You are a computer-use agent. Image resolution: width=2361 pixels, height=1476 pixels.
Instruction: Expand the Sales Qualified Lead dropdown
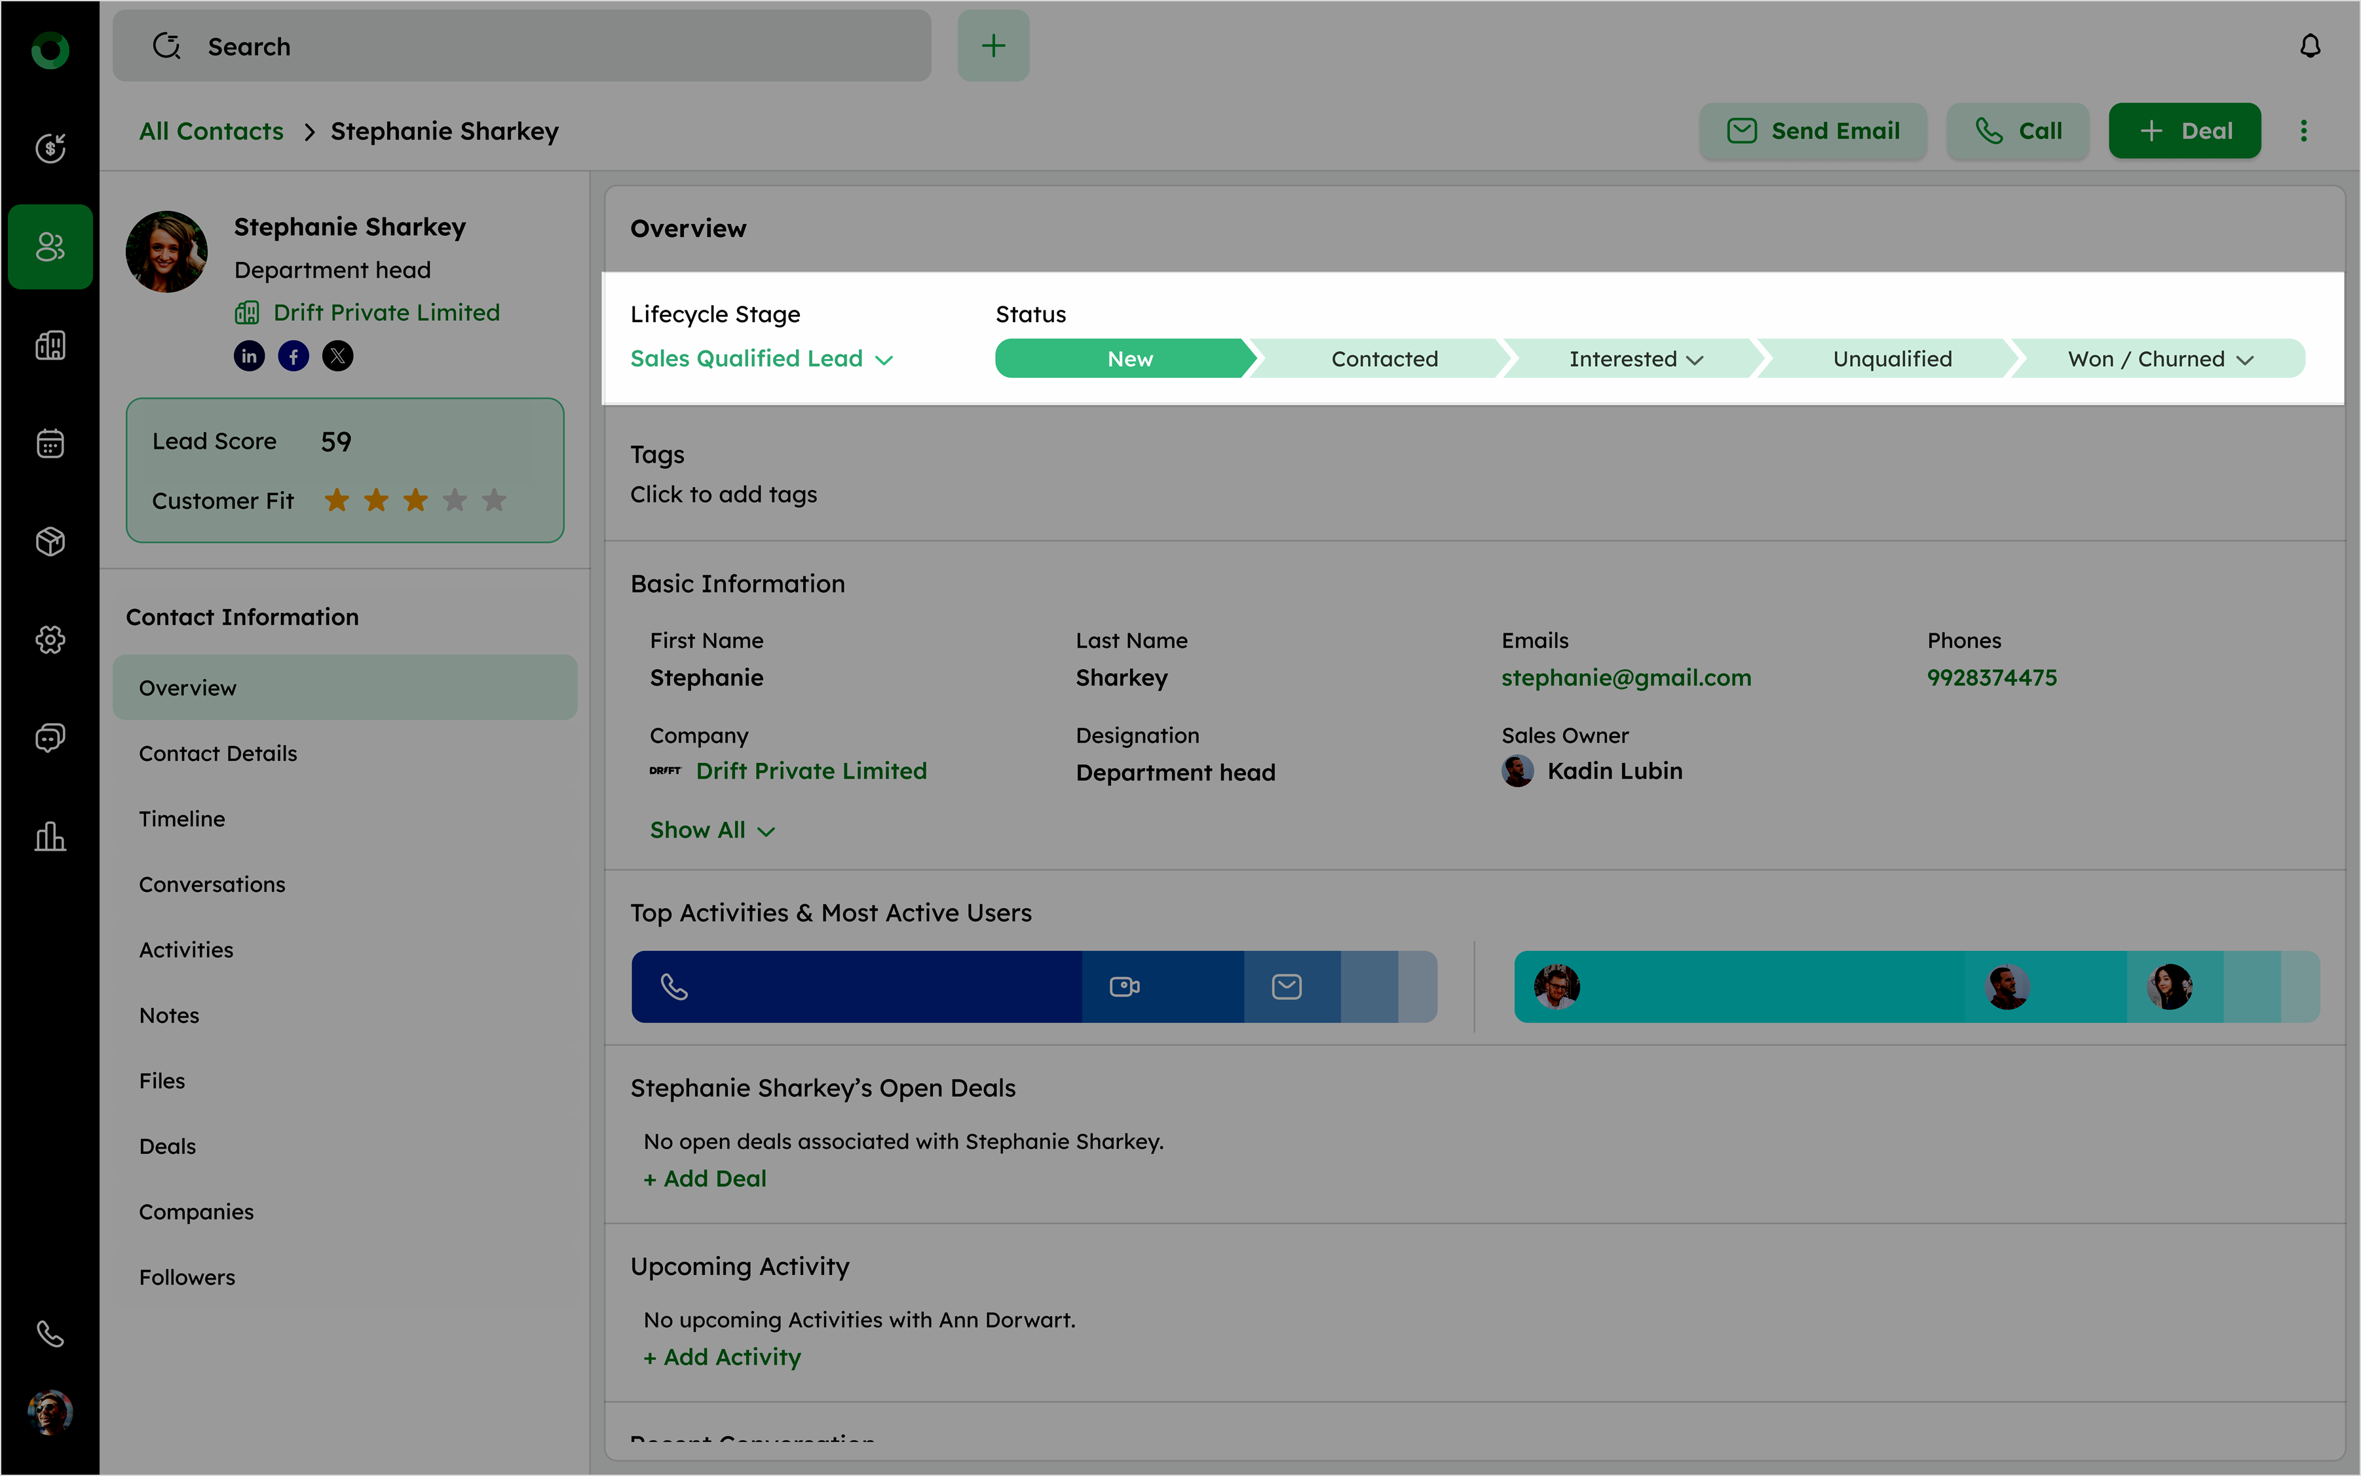(x=762, y=360)
